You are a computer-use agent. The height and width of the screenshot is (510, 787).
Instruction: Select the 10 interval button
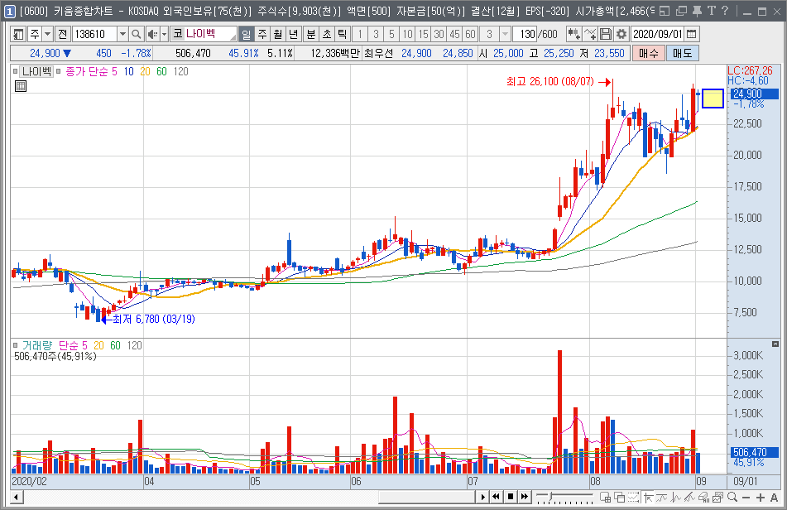[407, 34]
